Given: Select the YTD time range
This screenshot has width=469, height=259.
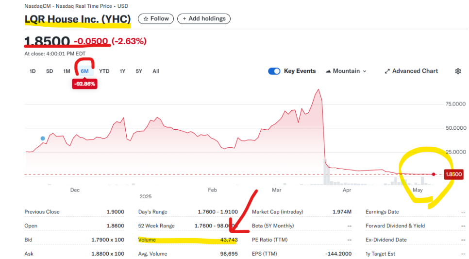Looking at the screenshot, I should (104, 71).
